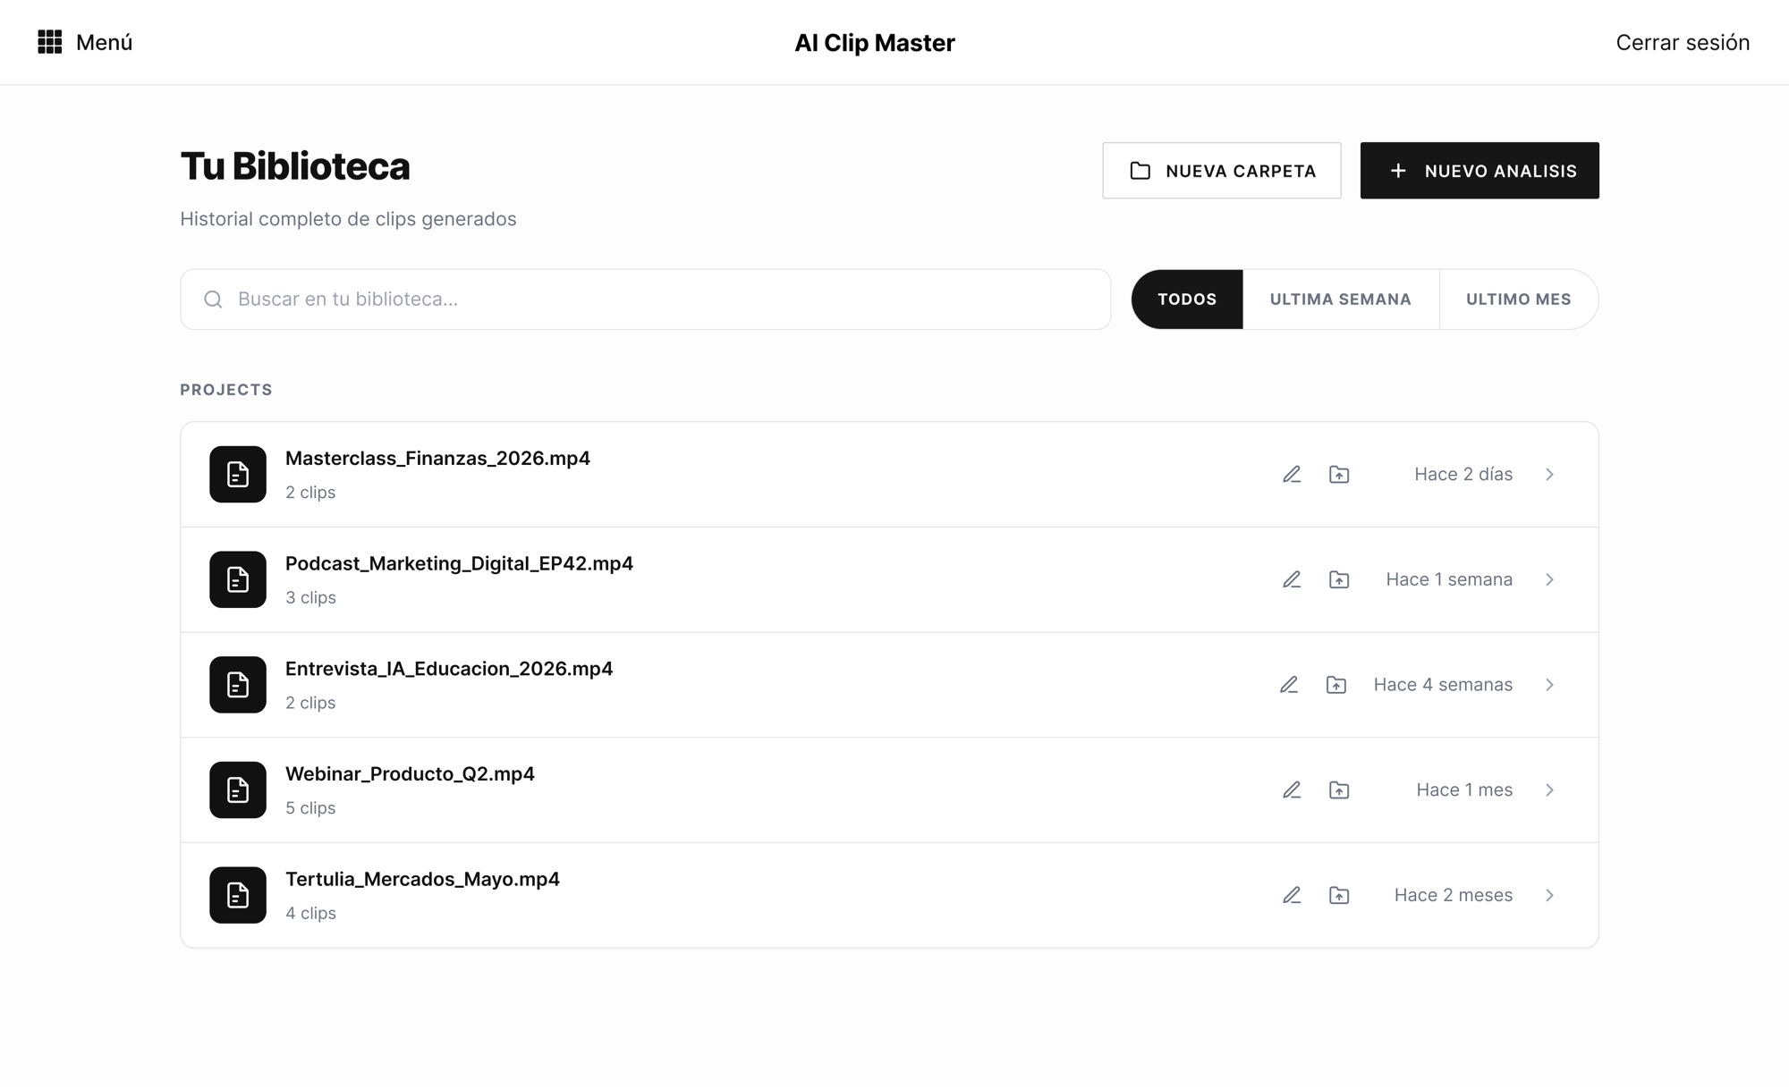Screen dimensions: 1789x1089
Task: Click the PROJECTS section label
Action: tap(226, 390)
